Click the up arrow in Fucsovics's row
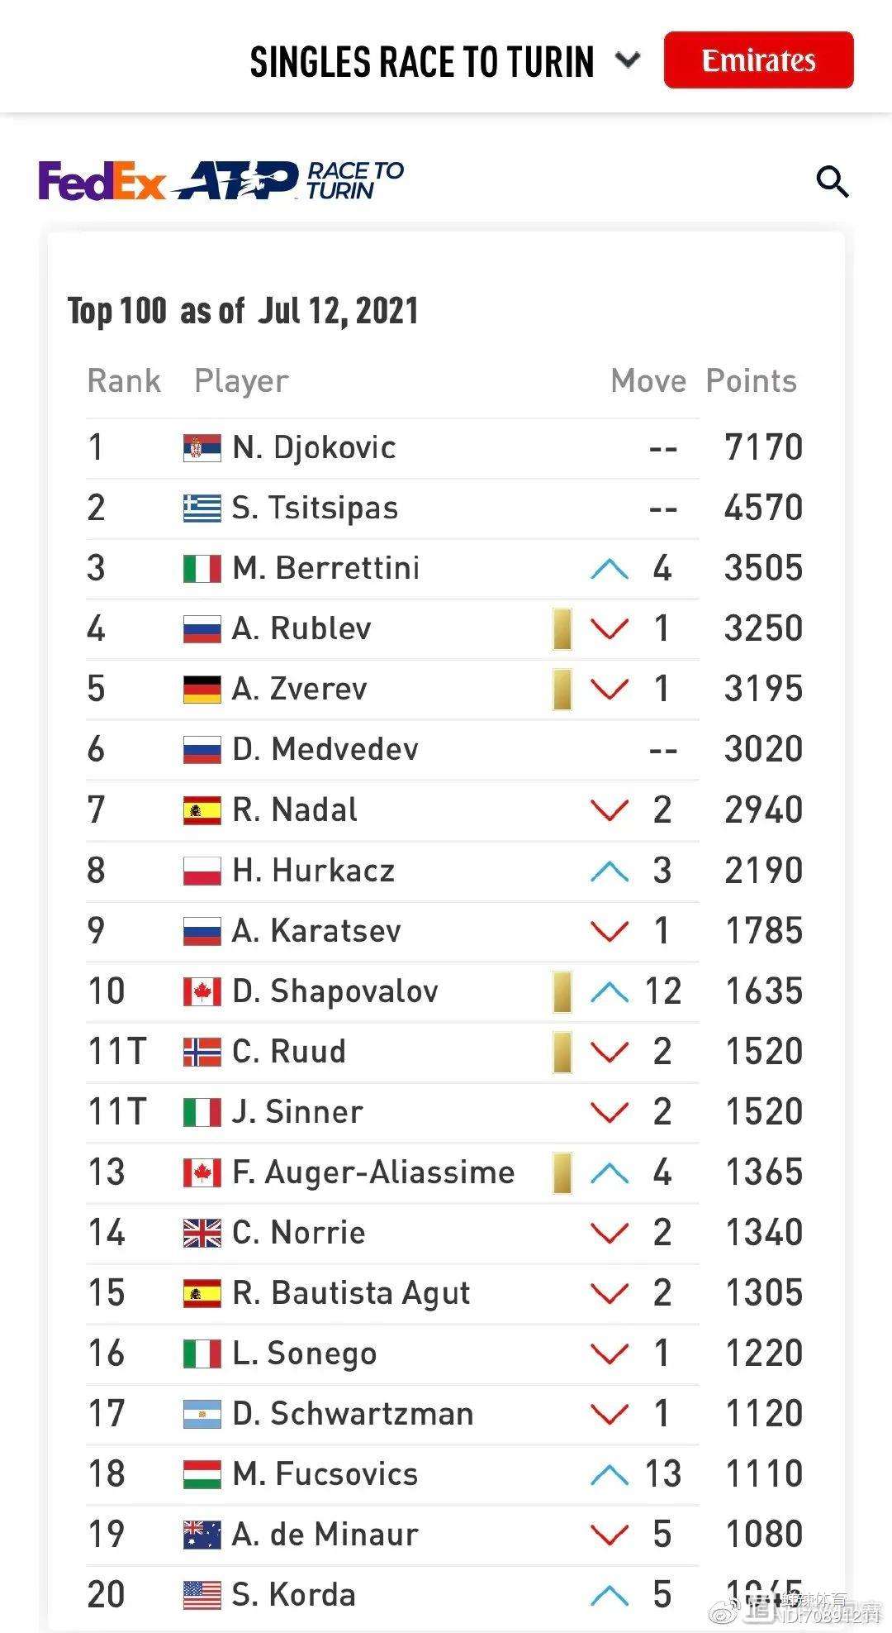The width and height of the screenshot is (892, 1633). (610, 1474)
